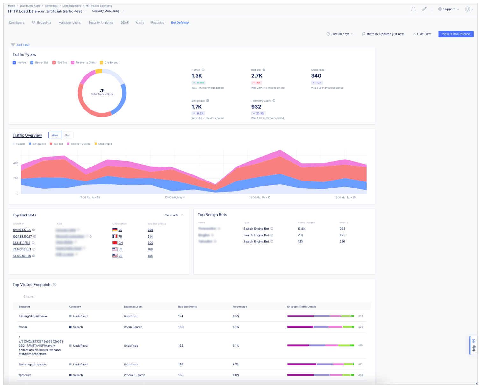Open the Malicious Users tab
The height and width of the screenshot is (390, 483).
pyautogui.click(x=69, y=23)
